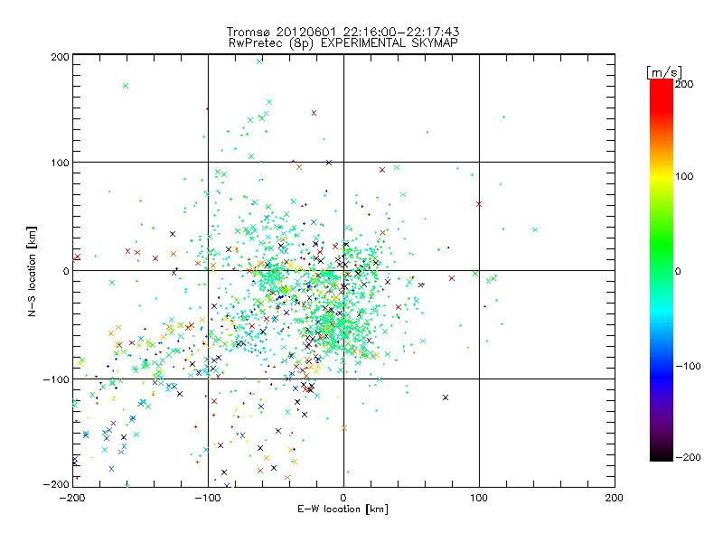Click the green X marker at -161 km west, 170 km north
Screen dimensions: 723x542
click(126, 86)
